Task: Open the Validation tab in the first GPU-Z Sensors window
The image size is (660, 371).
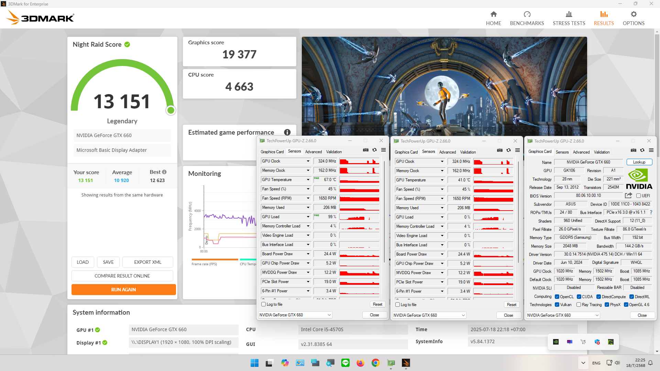Action: (334, 152)
